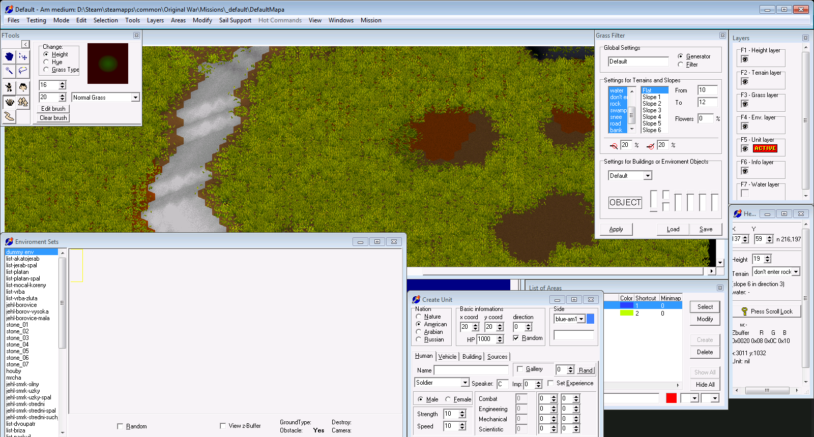Click the winding road path tool
Screen dimensions: 814x437
[9, 116]
